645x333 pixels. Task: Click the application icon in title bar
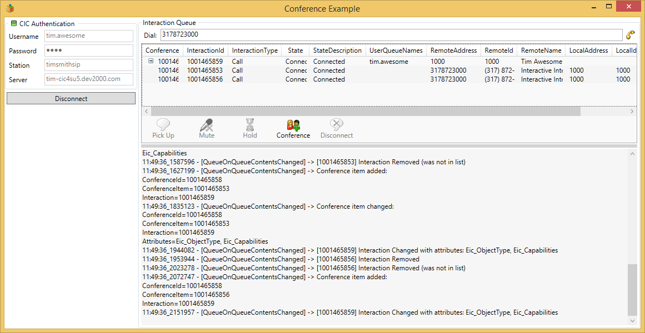[x=10, y=8]
